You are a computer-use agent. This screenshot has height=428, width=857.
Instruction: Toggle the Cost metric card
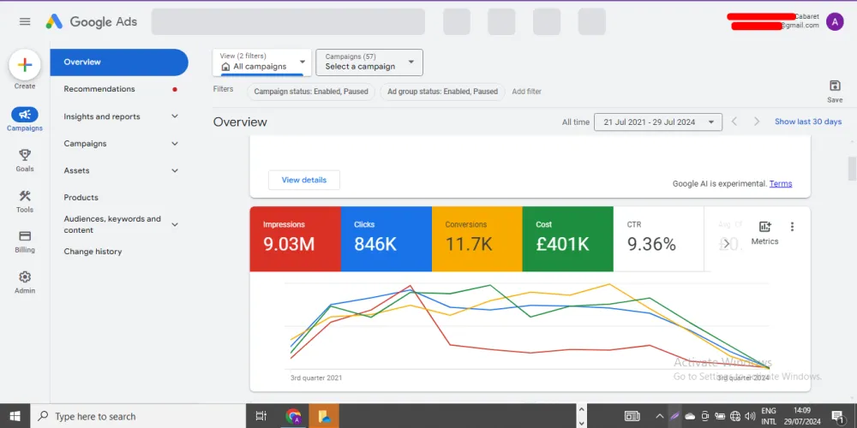567,239
